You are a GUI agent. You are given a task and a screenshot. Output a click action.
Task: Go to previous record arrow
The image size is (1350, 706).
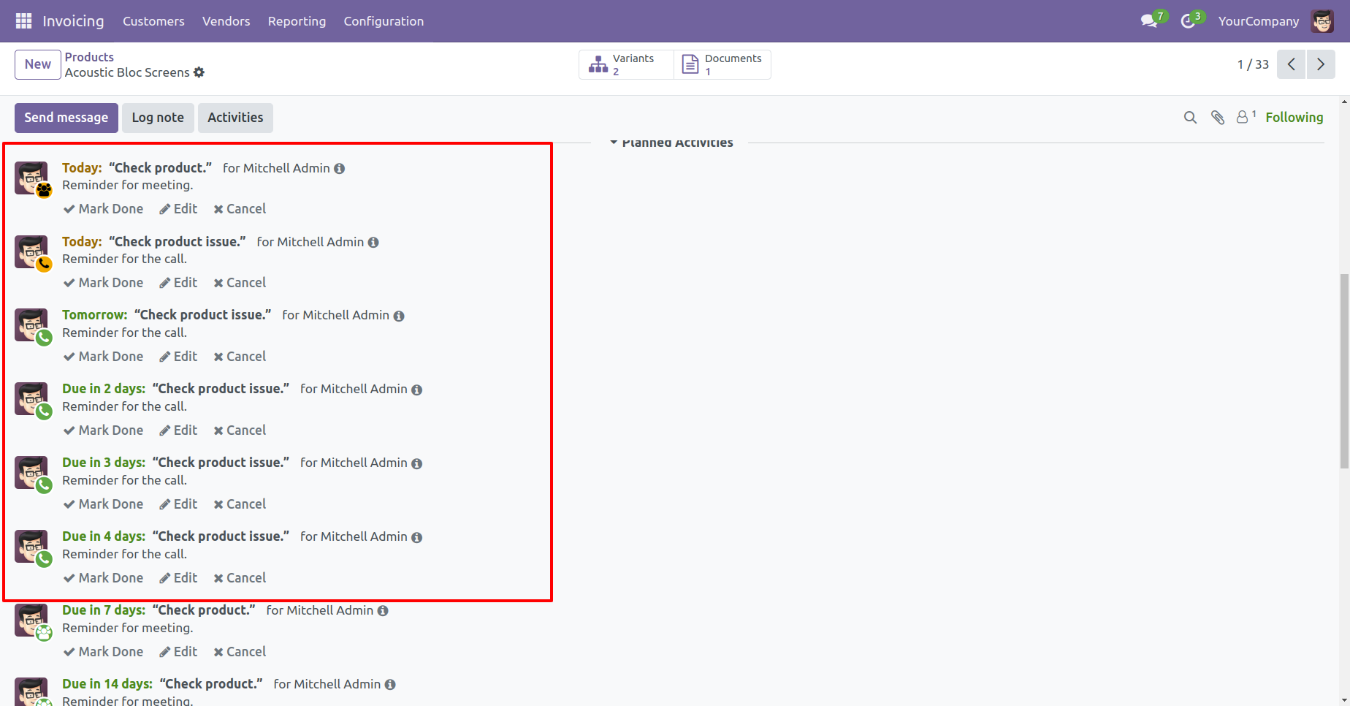click(1292, 64)
